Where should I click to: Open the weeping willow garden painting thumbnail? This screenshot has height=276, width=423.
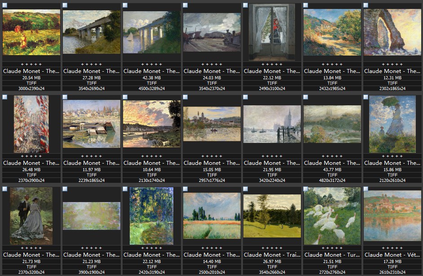tap(152, 216)
